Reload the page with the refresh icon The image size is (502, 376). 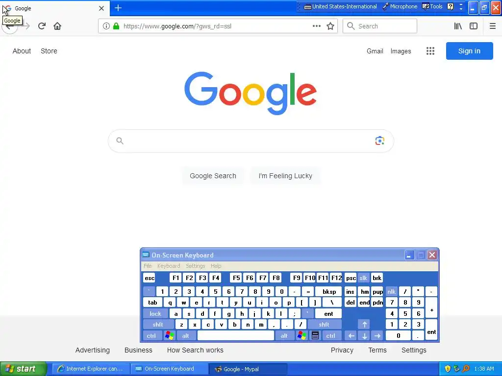42,26
